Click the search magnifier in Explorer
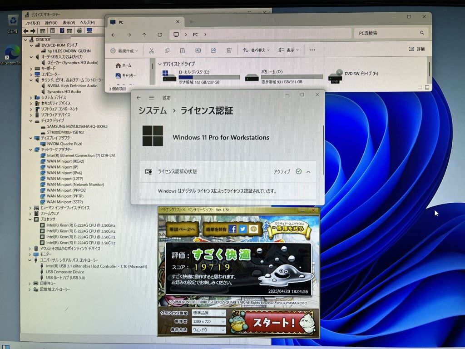Viewport: 465px width, 349px height. [422, 33]
